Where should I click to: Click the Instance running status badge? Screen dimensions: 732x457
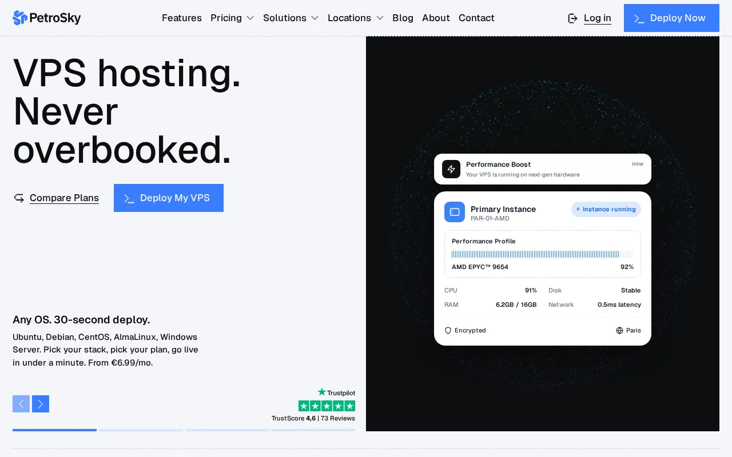click(x=606, y=210)
